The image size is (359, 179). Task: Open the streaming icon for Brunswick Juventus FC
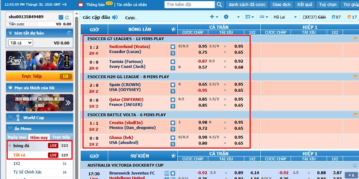[166, 173]
